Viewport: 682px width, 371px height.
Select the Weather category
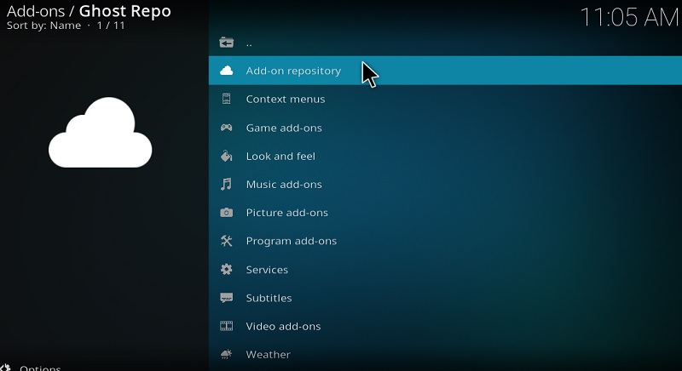[x=445, y=354]
